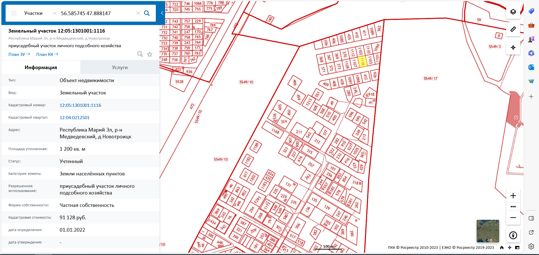Image resolution: width=539 pixels, height=255 pixels.
Task: Open the План КК link
Action: [47, 54]
